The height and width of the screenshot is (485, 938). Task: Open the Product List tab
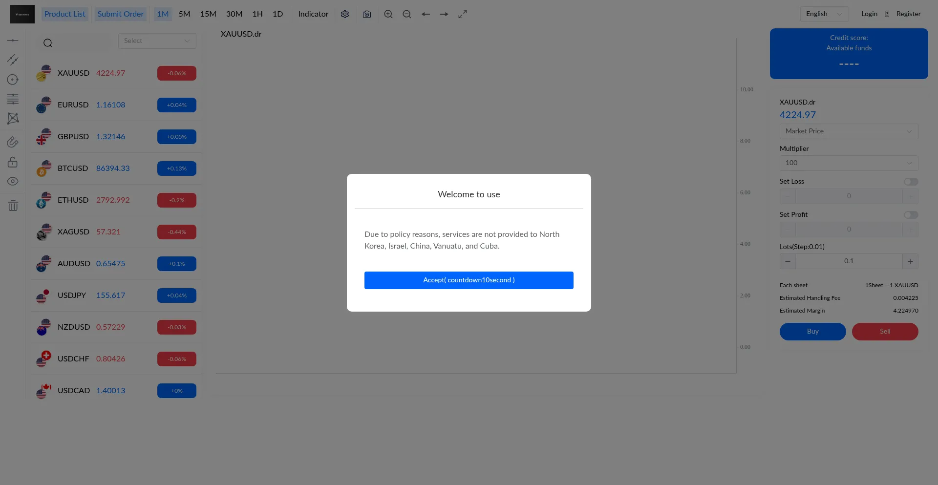coord(64,14)
